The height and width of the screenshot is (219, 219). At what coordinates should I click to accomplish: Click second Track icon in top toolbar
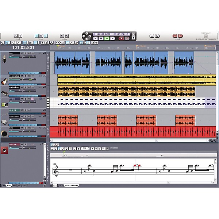pos(20,36)
